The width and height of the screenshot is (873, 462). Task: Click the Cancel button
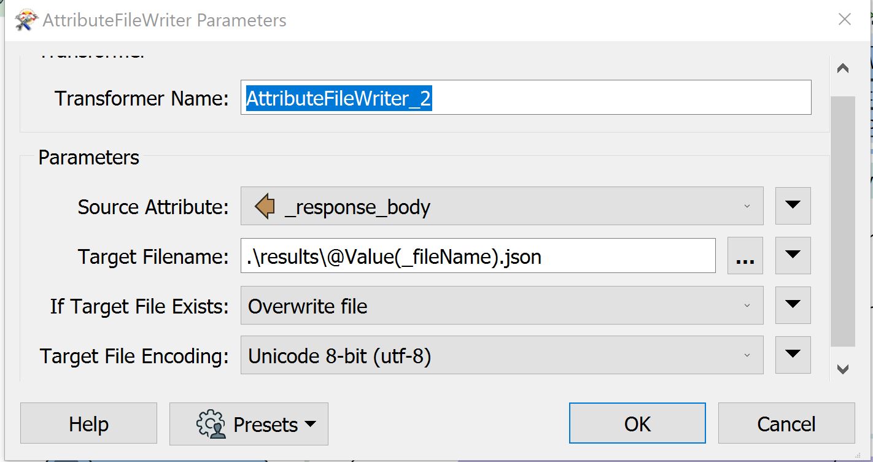pyautogui.click(x=786, y=424)
